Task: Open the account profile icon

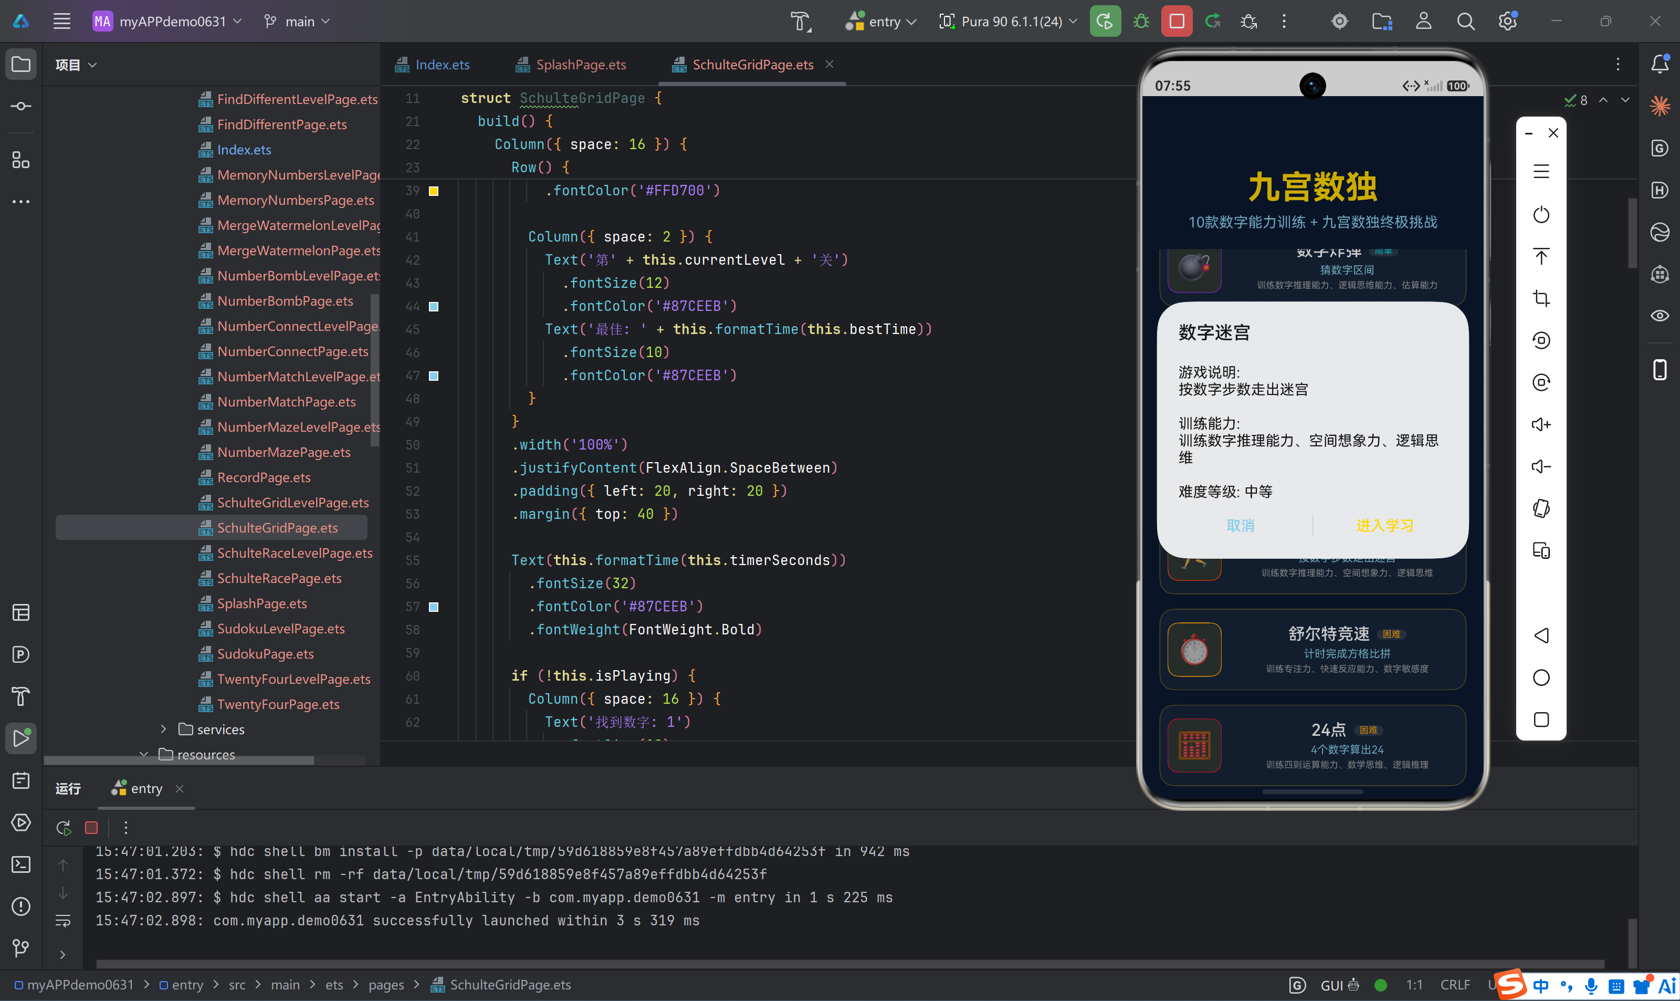Action: click(1424, 22)
